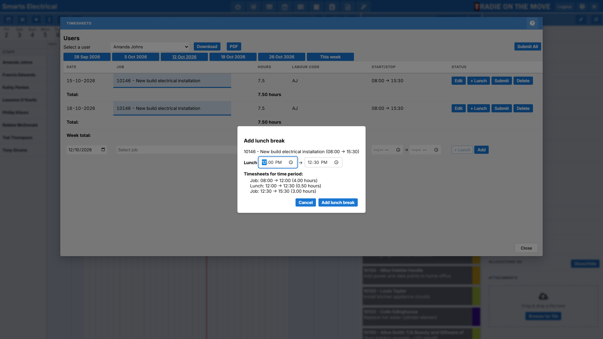
Task: Click the job cell for 15-10-2026
Action: pos(172,81)
